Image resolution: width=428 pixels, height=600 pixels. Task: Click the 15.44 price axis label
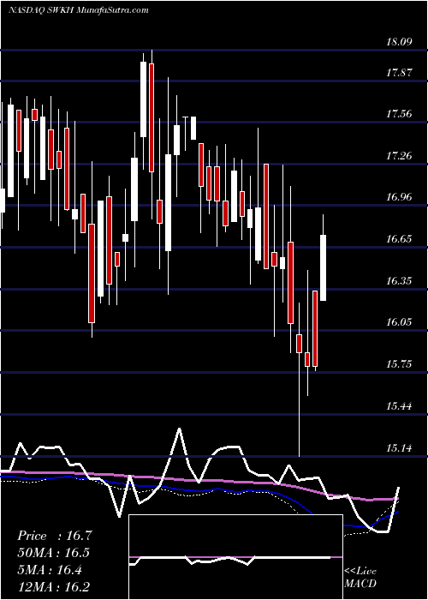pos(399,405)
